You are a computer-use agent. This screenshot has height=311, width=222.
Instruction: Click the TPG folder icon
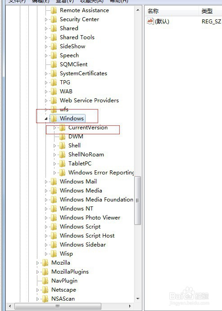point(54,82)
